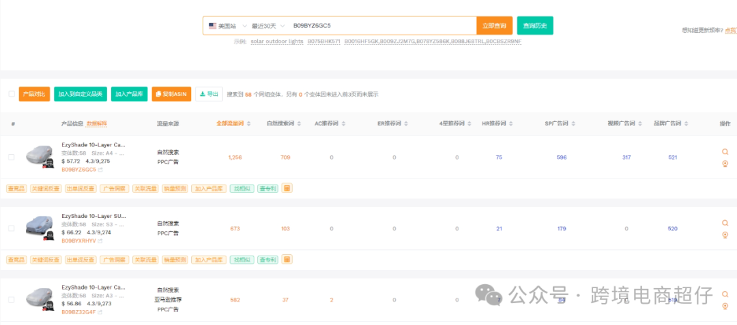
Task: Expand the 最近30天 date range dropdown
Action: [268, 26]
